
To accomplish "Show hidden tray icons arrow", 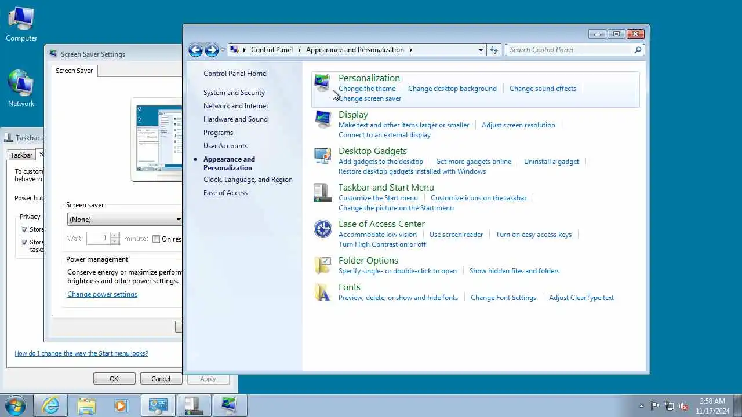I will 641,406.
